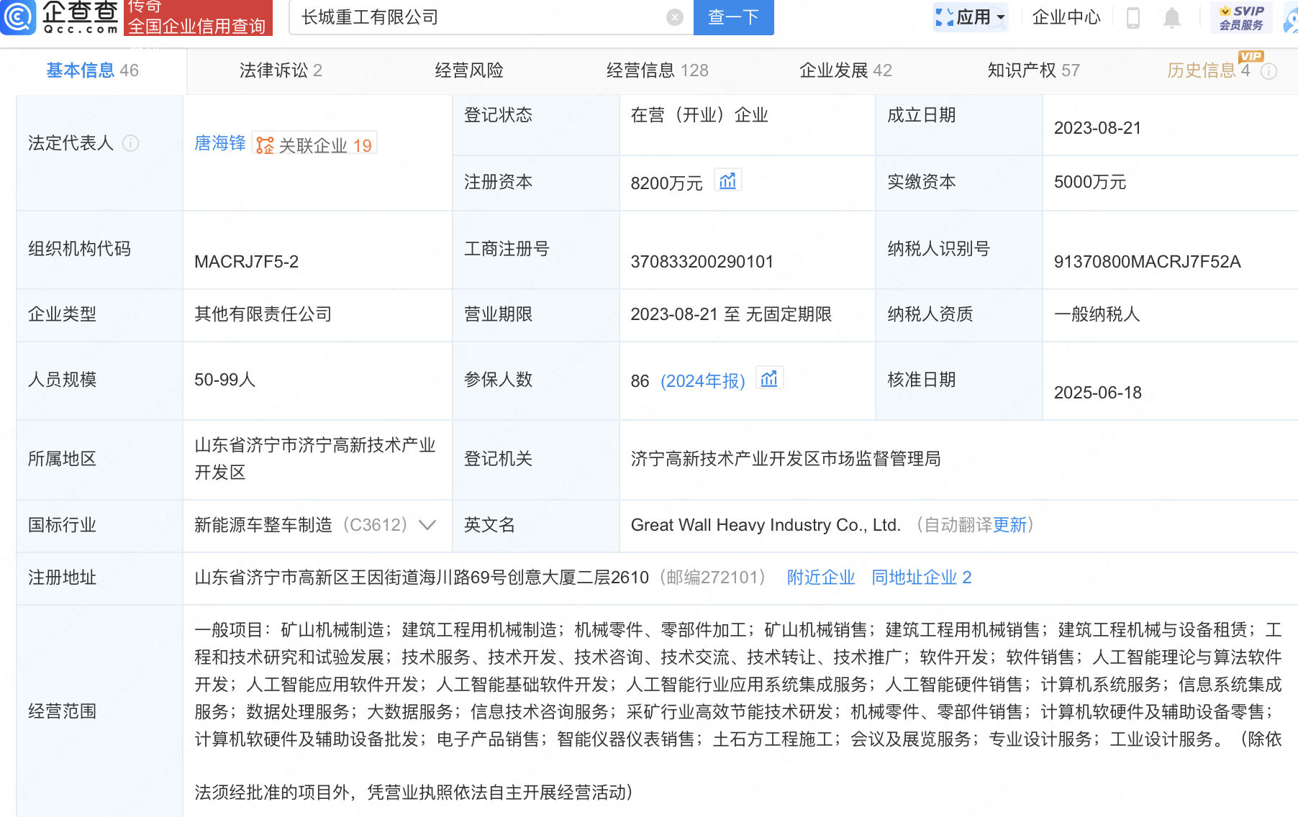Image resolution: width=1298 pixels, height=817 pixels.
Task: Select staff size value 50-99人
Action: click(x=225, y=380)
